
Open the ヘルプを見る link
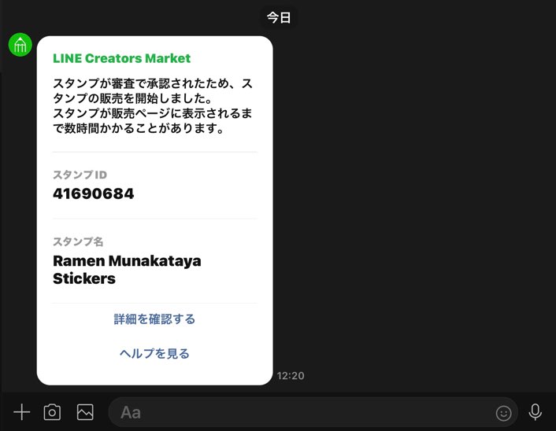pyautogui.click(x=154, y=353)
